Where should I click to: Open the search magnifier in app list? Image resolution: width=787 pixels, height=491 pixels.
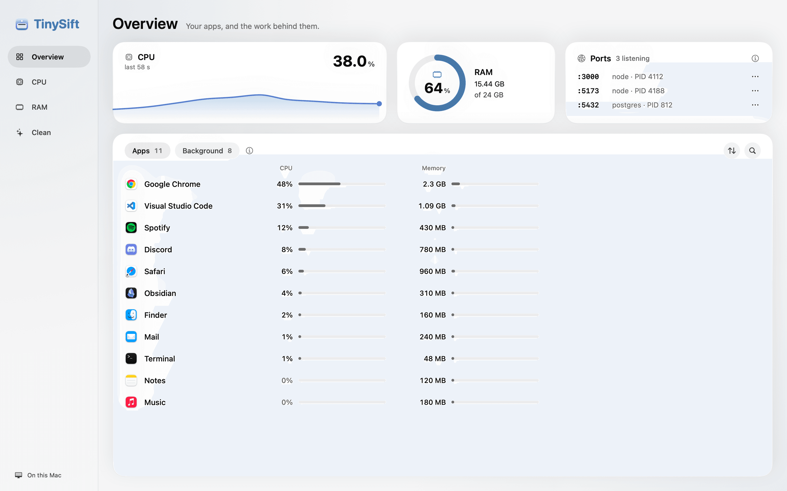coord(753,151)
